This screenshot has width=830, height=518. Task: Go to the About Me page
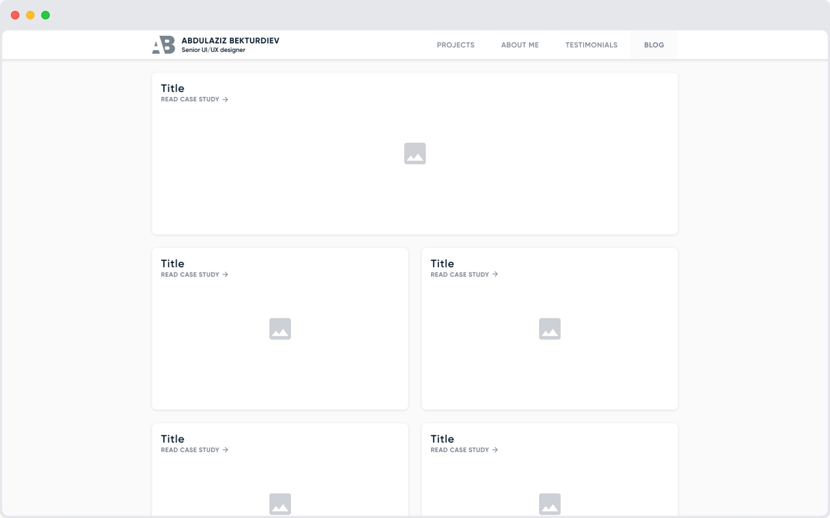click(519, 45)
